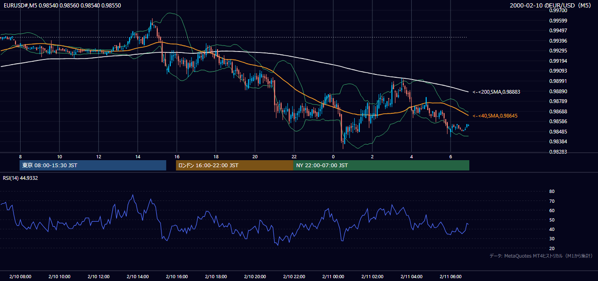The image size is (598, 281).
Task: Click hour label 20 on price chart axis
Action: pyautogui.click(x=255, y=156)
